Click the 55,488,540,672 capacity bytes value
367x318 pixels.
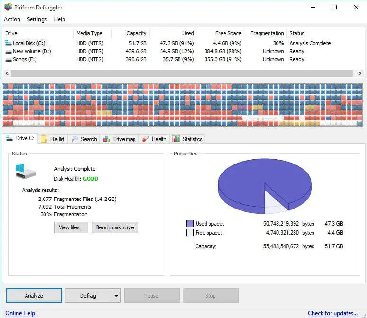pos(281,246)
